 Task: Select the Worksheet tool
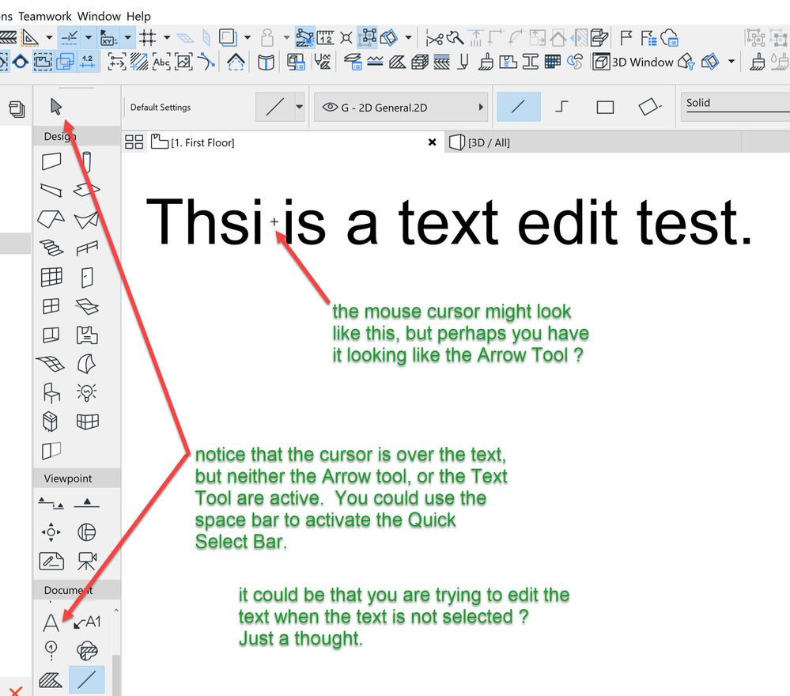click(51, 561)
